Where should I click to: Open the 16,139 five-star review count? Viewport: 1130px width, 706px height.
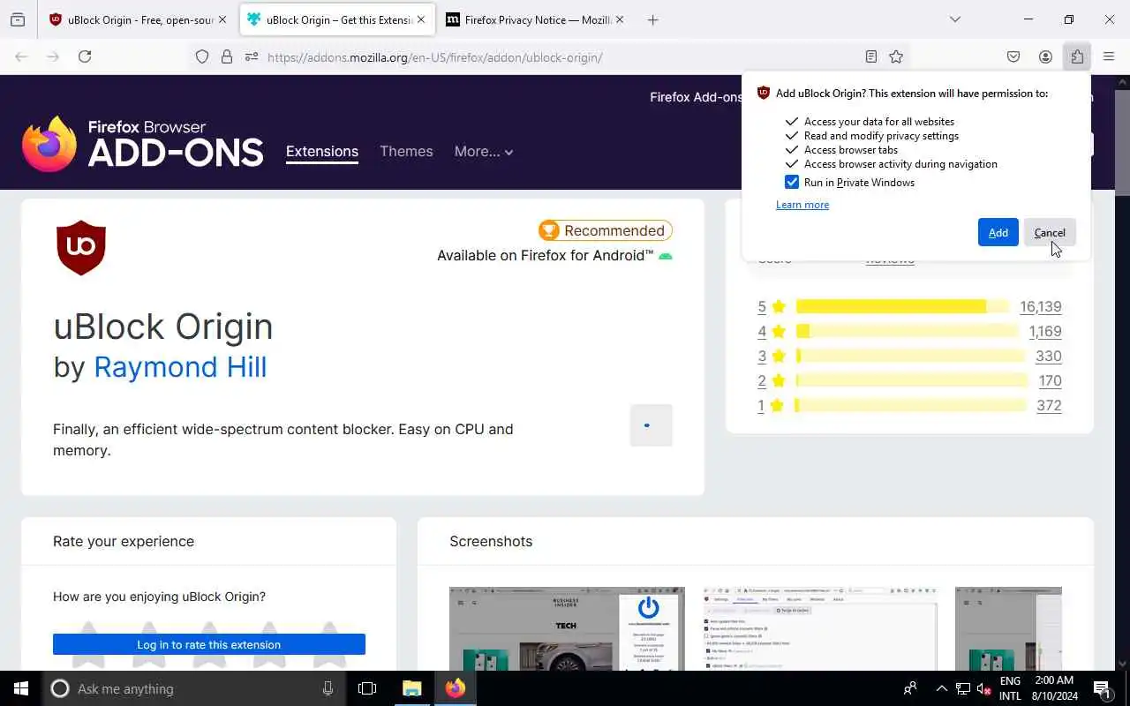[1040, 306]
